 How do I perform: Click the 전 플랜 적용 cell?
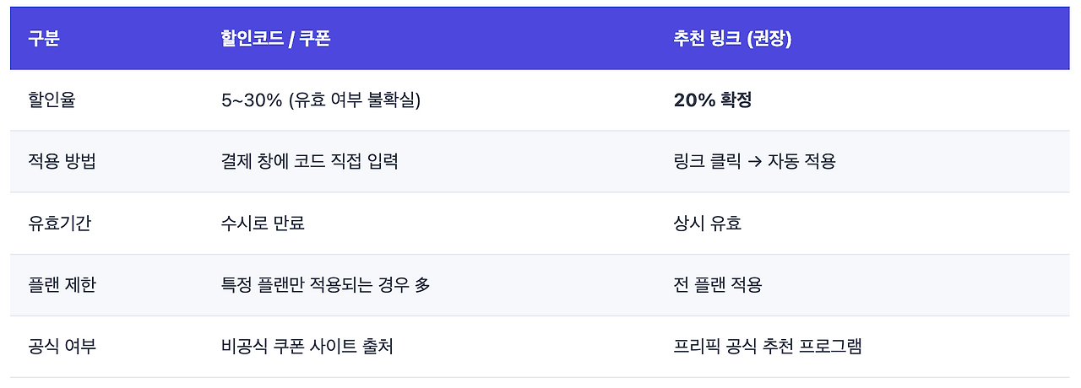(718, 285)
